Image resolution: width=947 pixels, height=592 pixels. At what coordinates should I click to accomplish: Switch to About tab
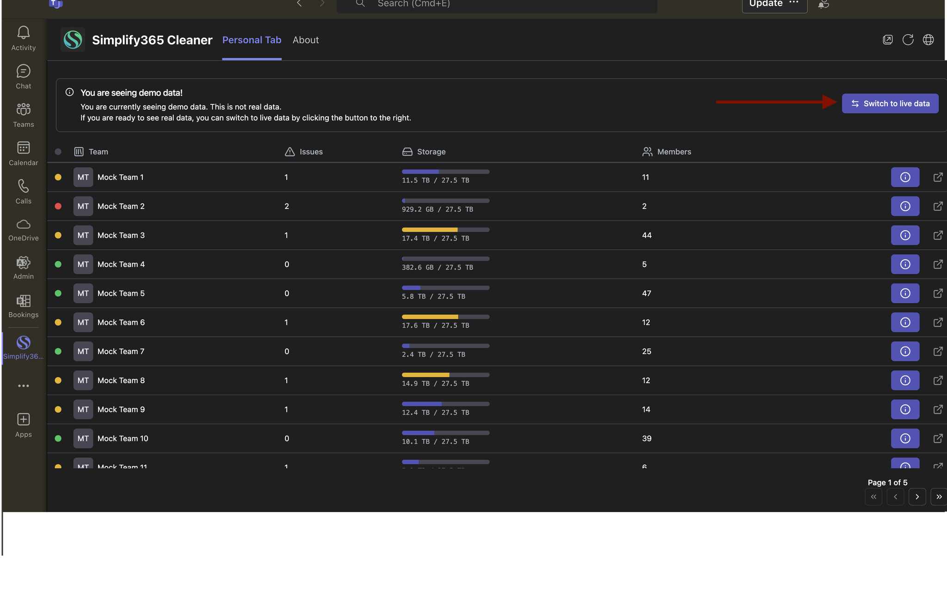pos(306,40)
